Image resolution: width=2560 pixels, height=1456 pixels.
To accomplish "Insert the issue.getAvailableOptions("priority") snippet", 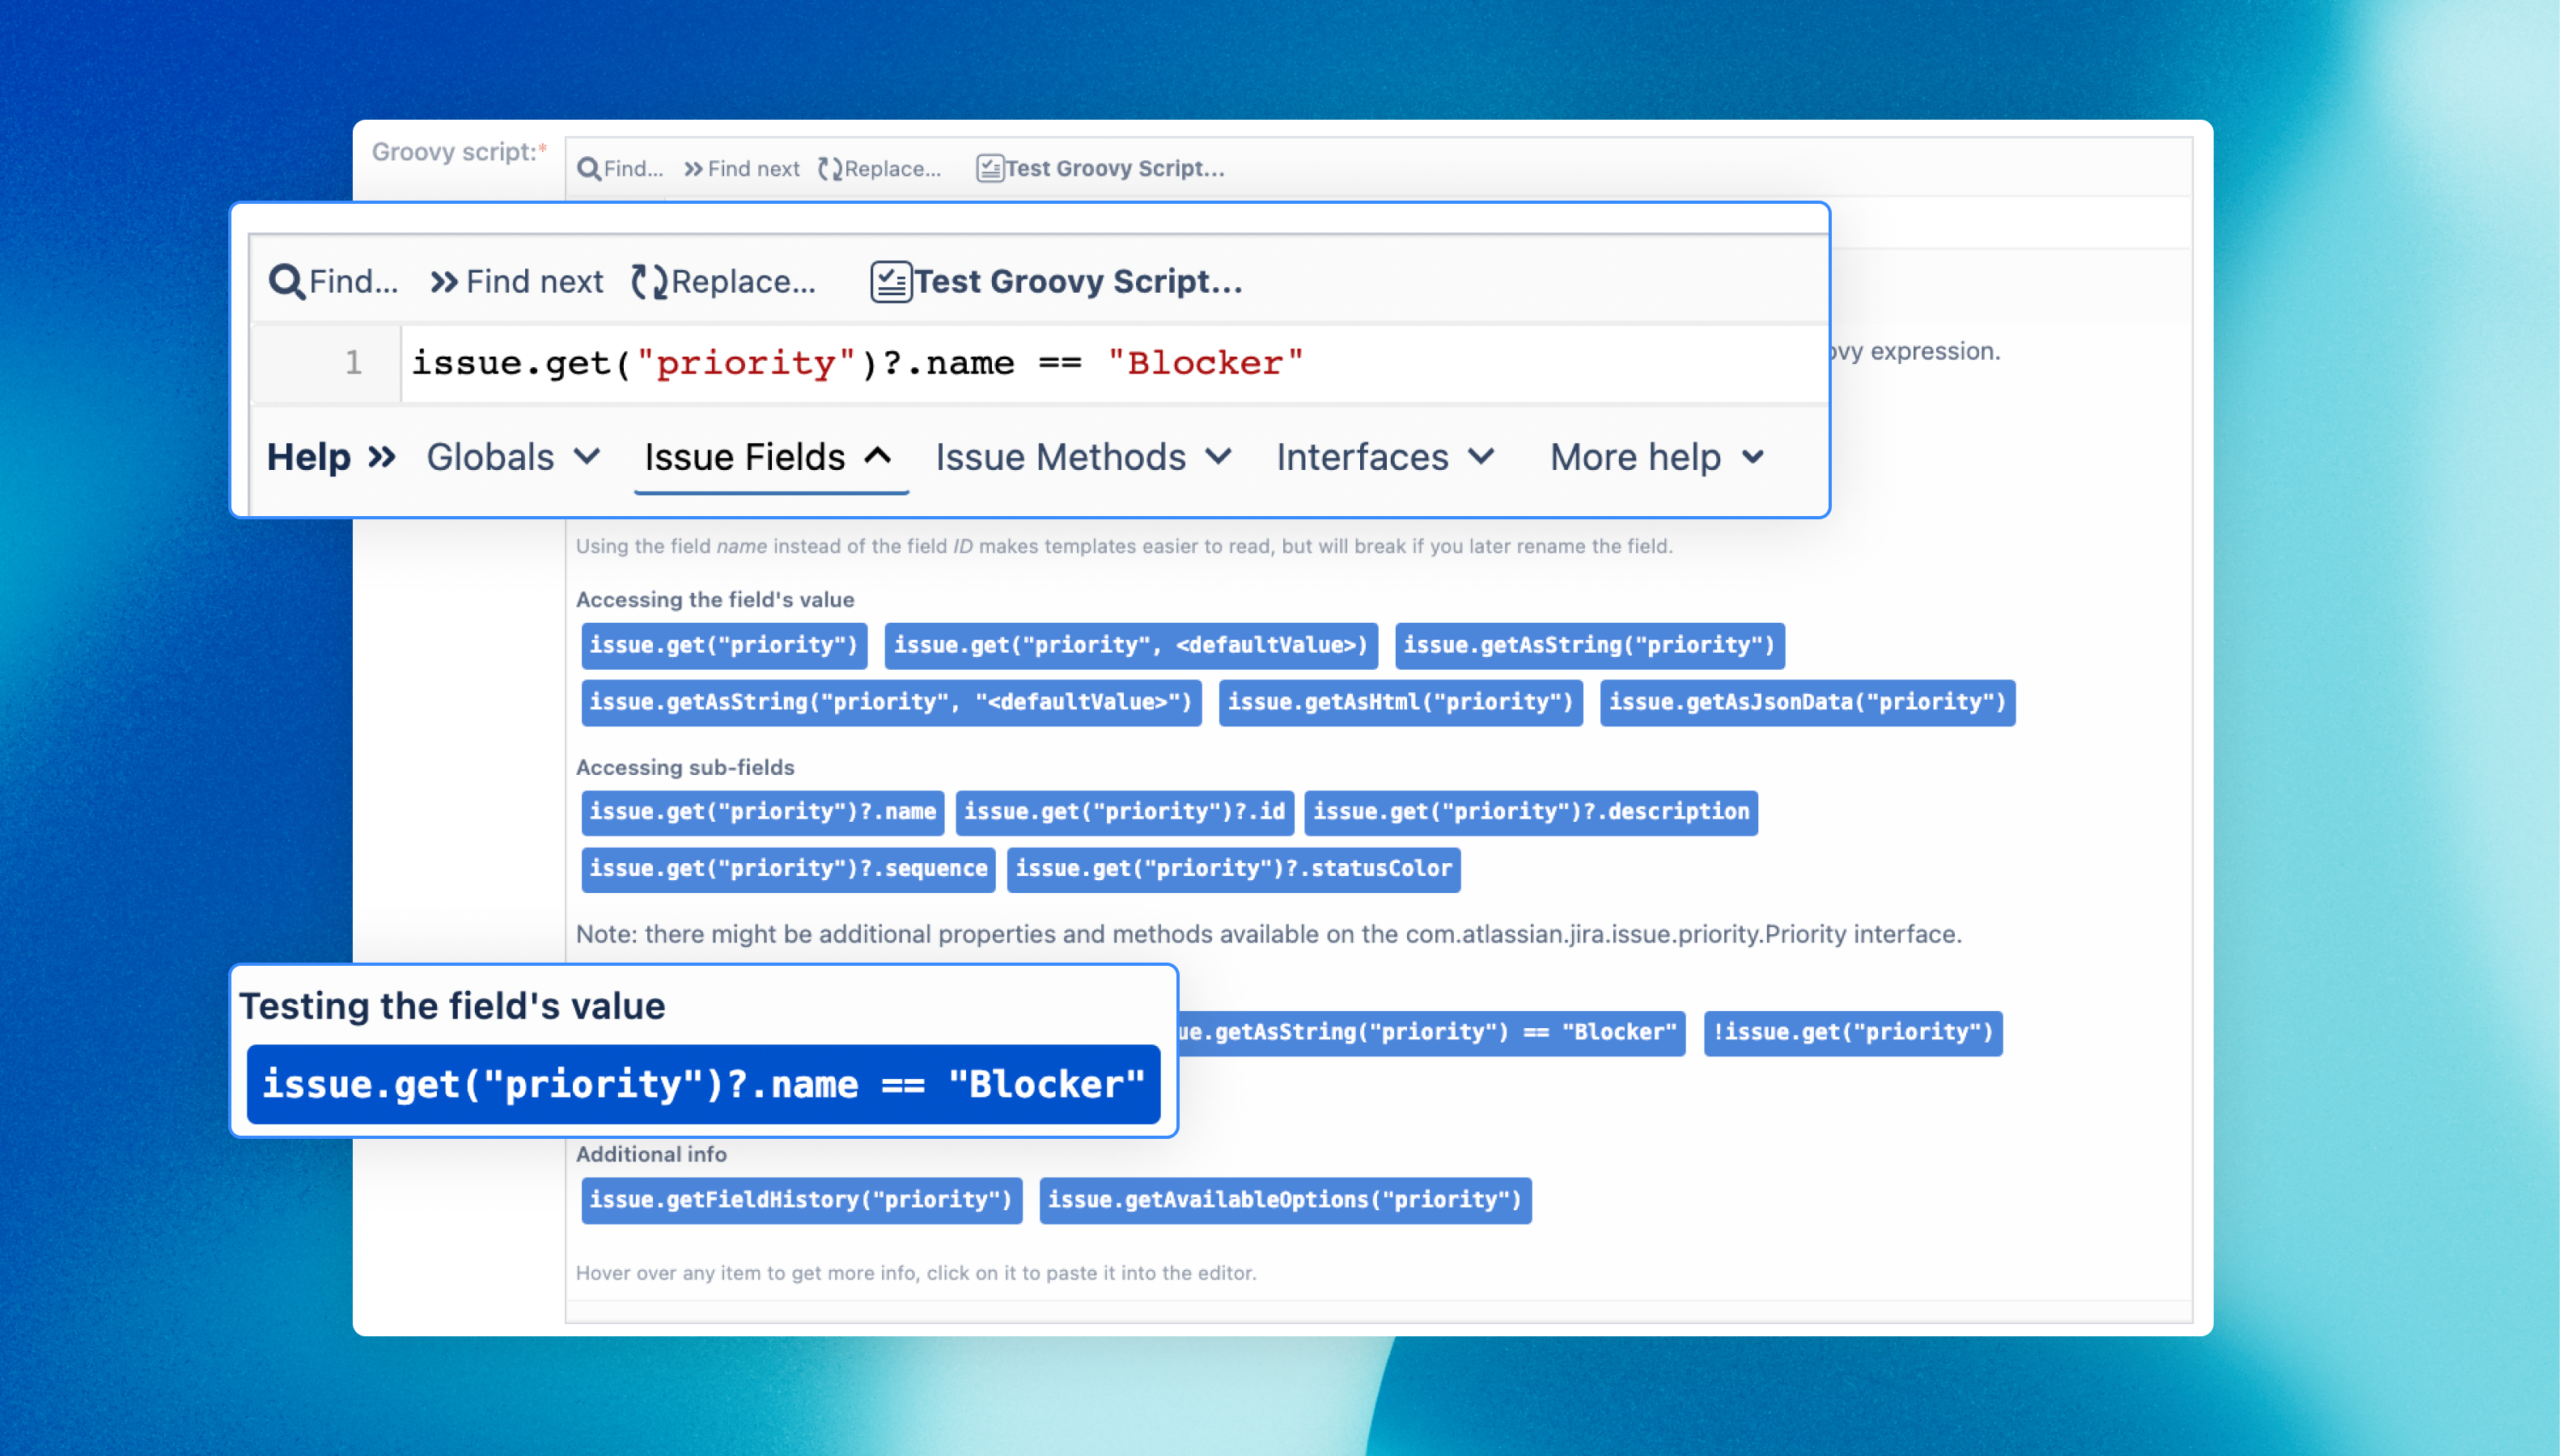I will (x=1285, y=1200).
